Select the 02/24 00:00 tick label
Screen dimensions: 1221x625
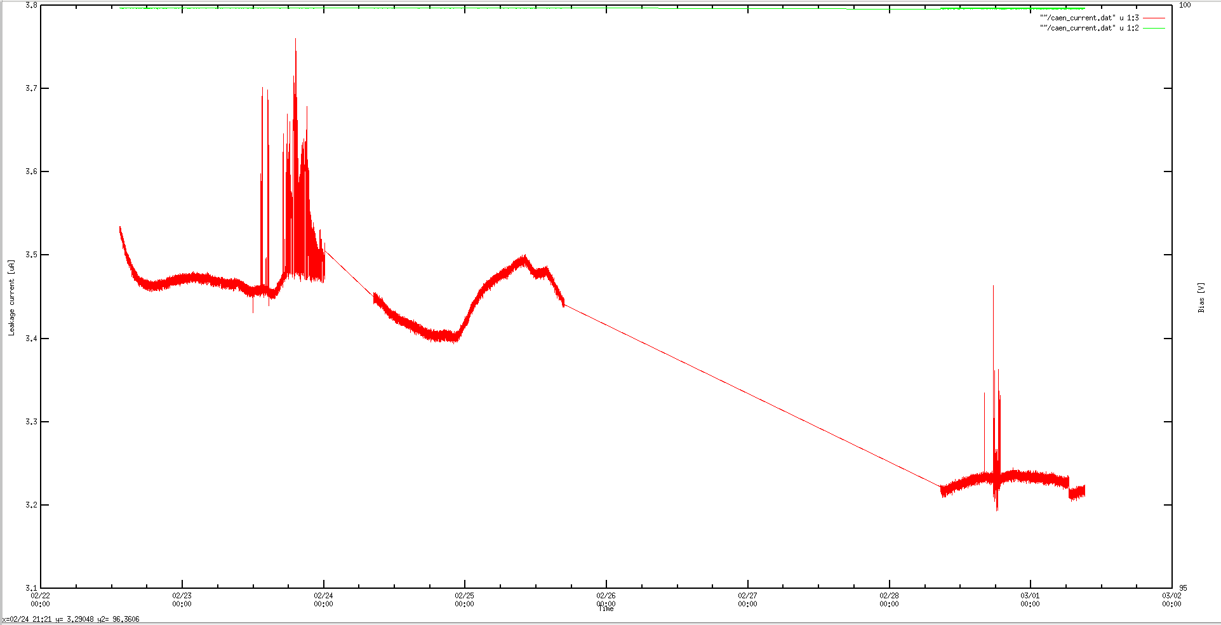pos(324,600)
